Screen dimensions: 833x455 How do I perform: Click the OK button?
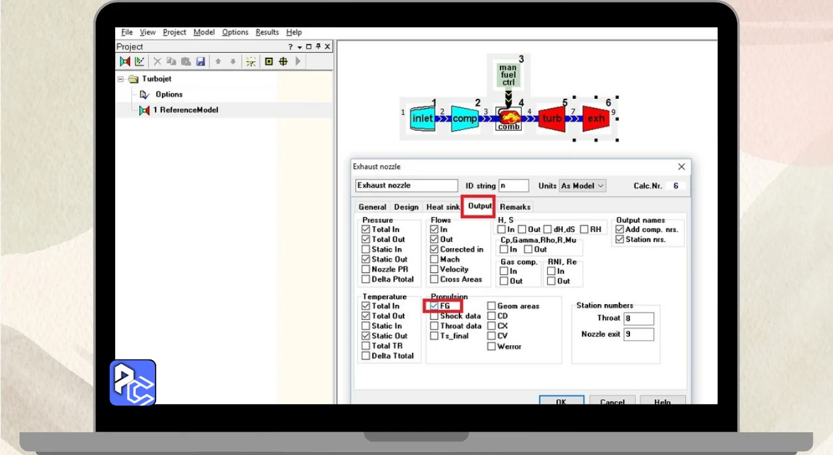pos(561,401)
